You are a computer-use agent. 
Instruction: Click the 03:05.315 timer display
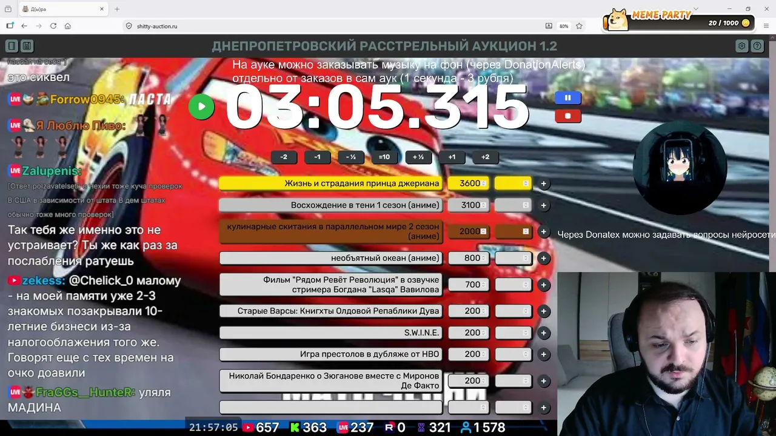tap(376, 108)
